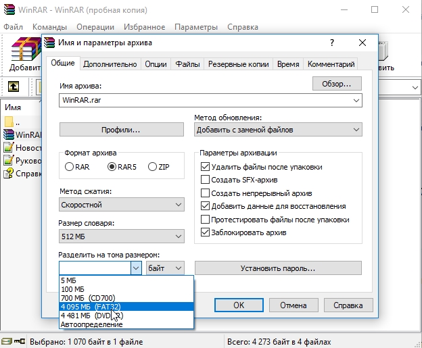
Task: Enable 'Создать SFX-архив' checkbox
Action: [x=205, y=180]
